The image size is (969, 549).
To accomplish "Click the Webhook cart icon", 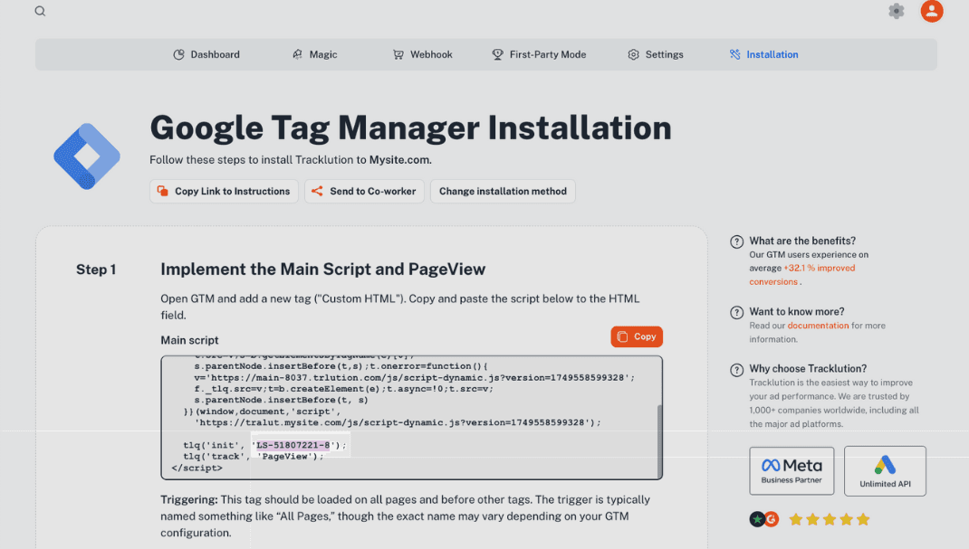I will (x=398, y=54).
